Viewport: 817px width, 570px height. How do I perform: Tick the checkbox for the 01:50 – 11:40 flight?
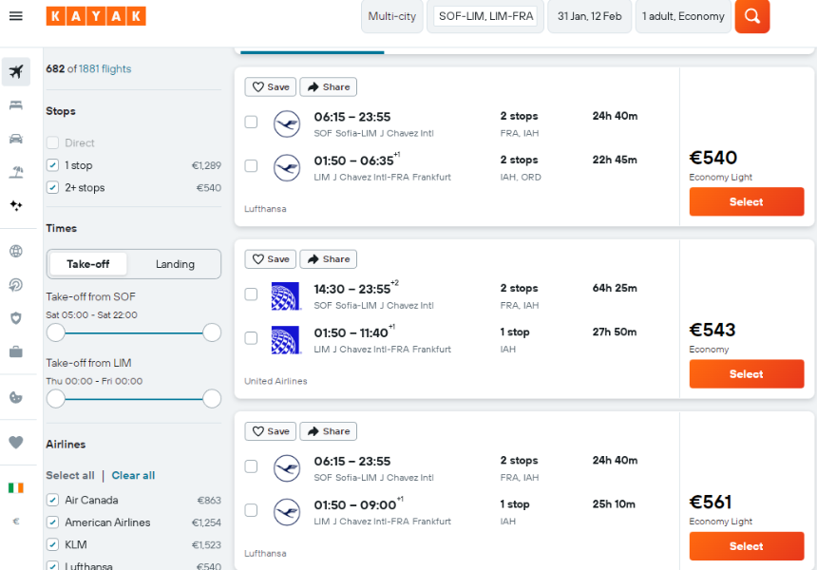(x=251, y=338)
